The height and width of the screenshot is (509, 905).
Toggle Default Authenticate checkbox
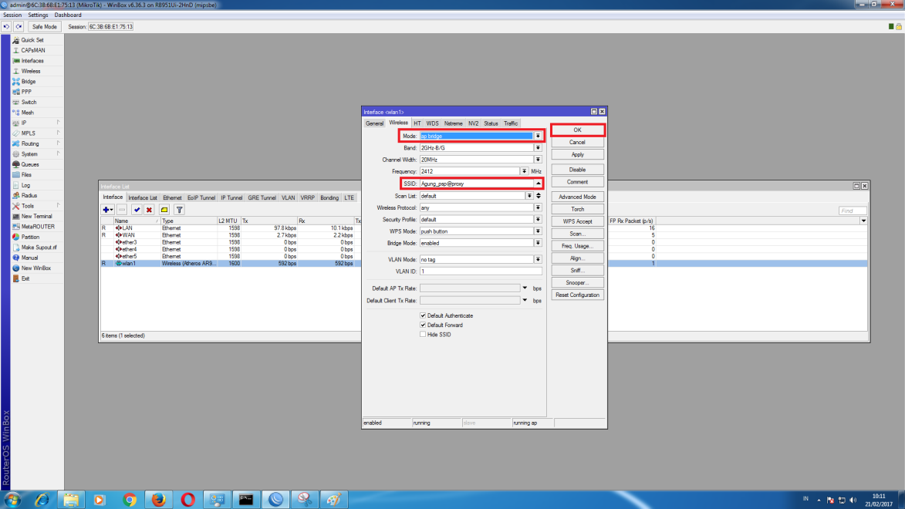423,315
